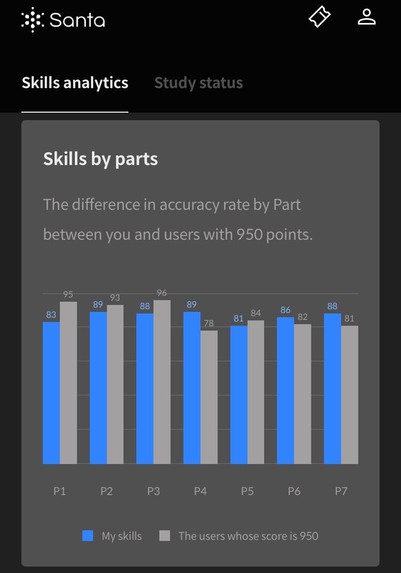Screen dimensions: 401x573
Task: Select the gray P1 bar showing 95
Action: coord(68,382)
